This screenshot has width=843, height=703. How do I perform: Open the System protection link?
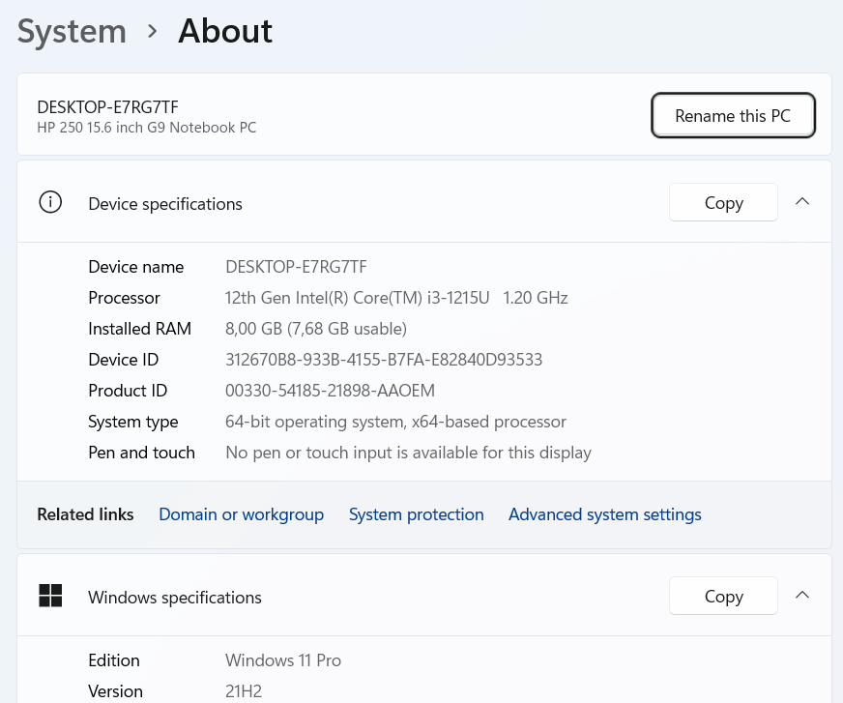[416, 514]
